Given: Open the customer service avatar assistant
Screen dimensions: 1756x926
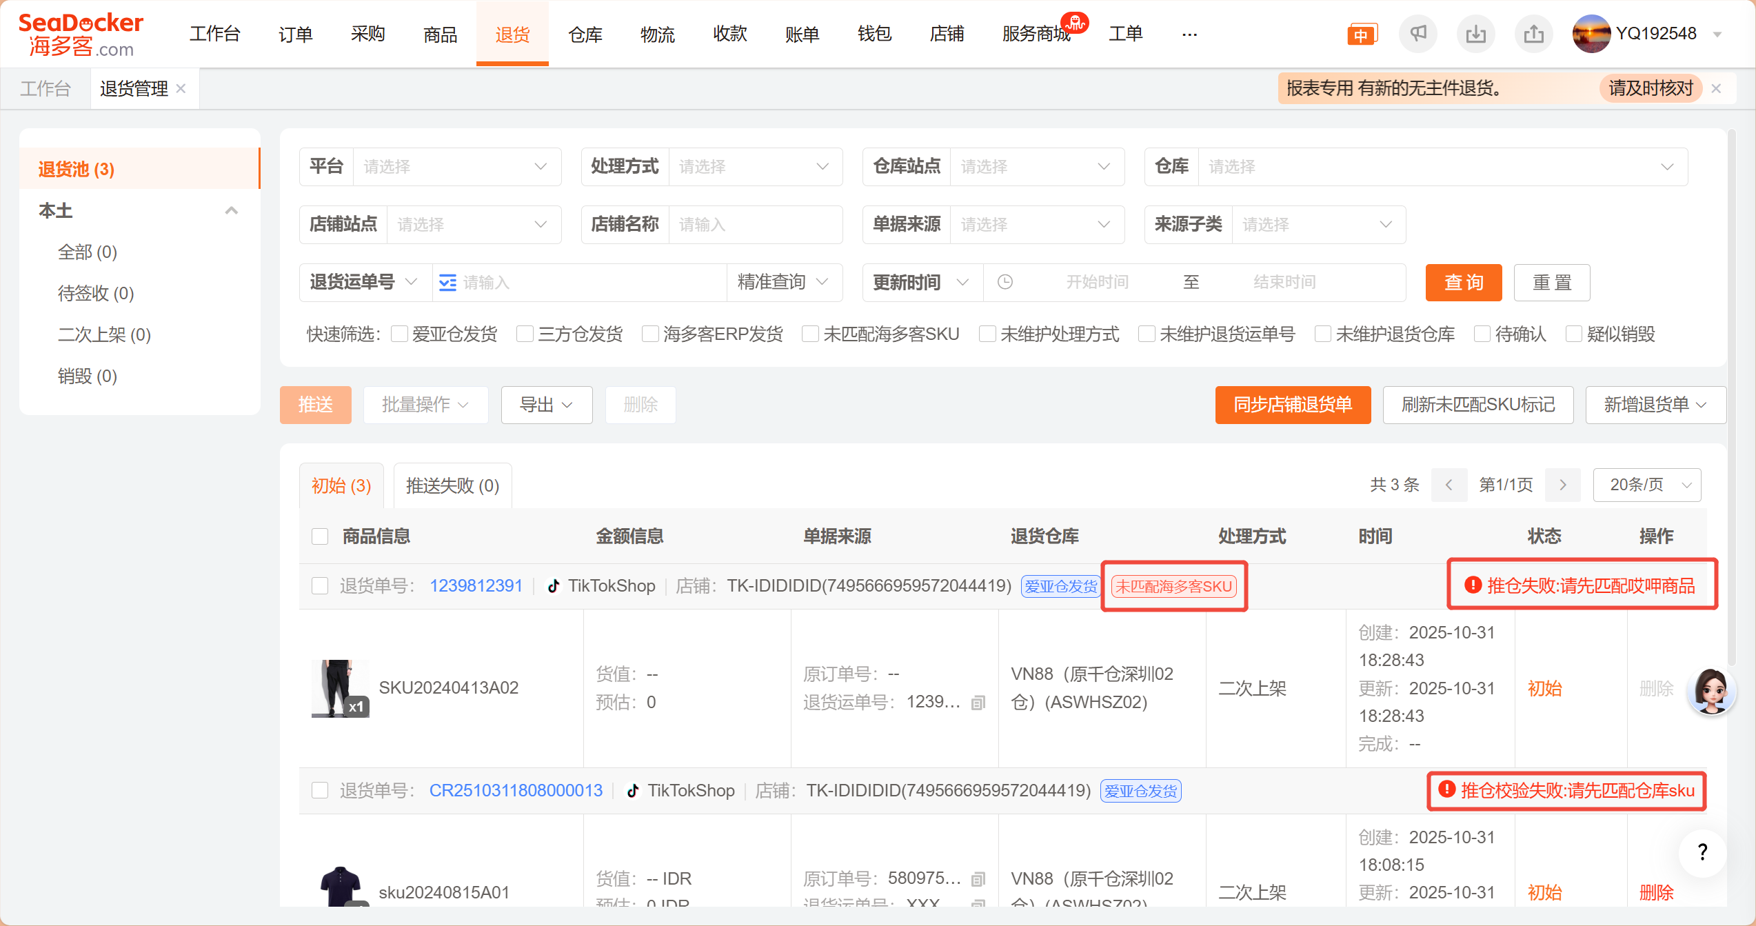Looking at the screenshot, I should point(1710,690).
